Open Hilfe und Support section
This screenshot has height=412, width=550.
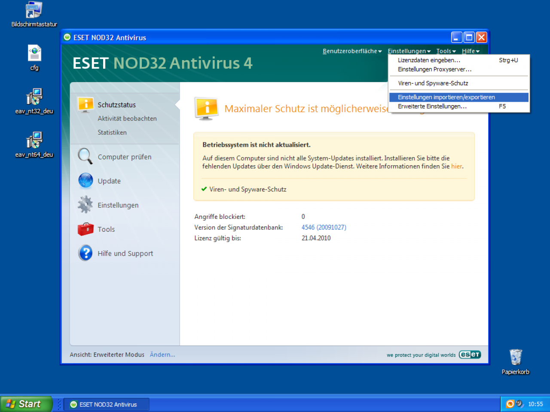click(125, 254)
